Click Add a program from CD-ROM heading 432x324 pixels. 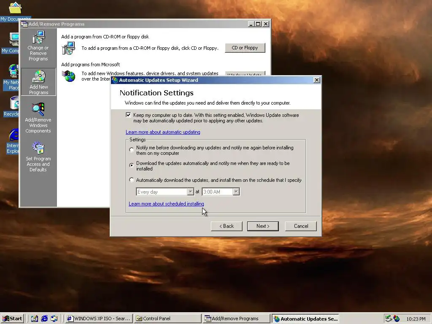105,37
